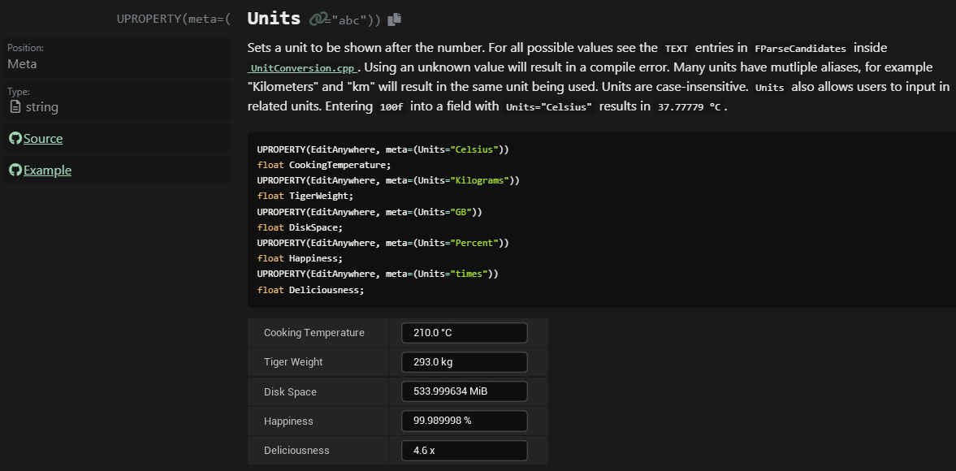Click the ="abc")) suffix text

[354, 19]
